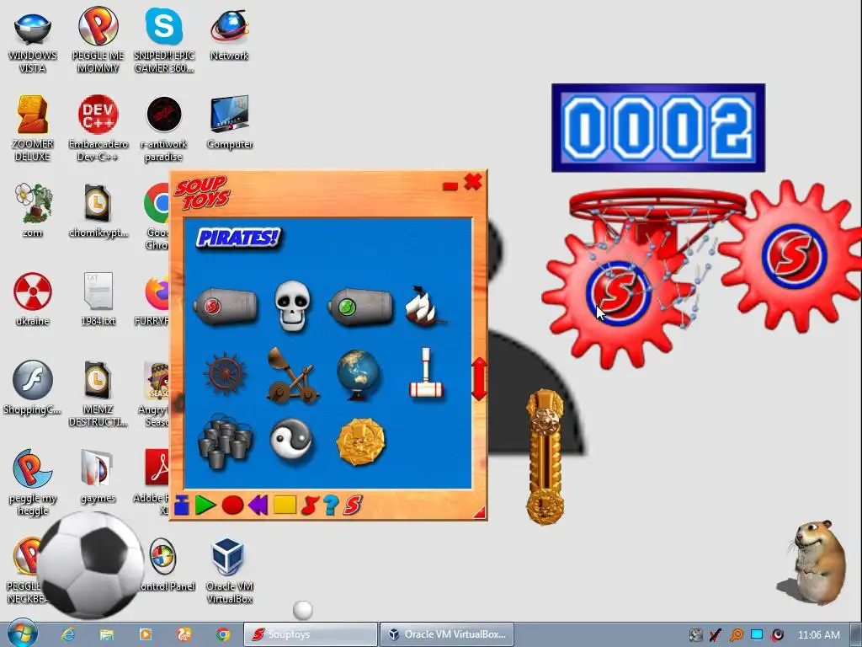Click the red record circle button
Viewport: 862px width, 647px height.
(x=232, y=505)
